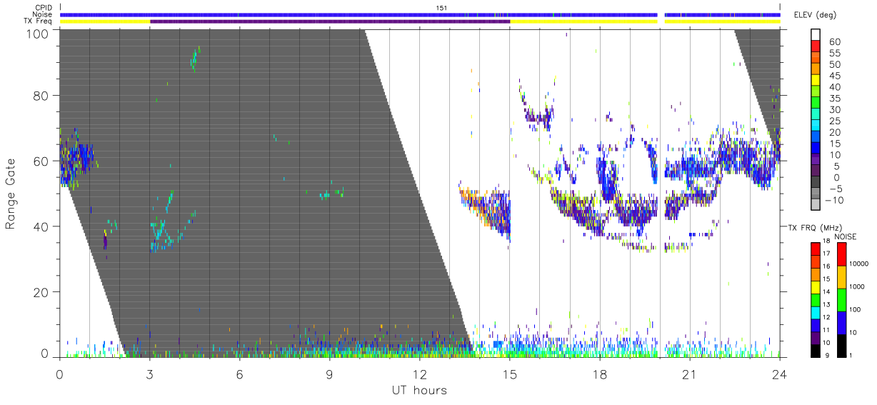This screenshot has height=405, width=877.
Task: Click the '18' tick on the UT hours axis
Action: click(x=600, y=373)
